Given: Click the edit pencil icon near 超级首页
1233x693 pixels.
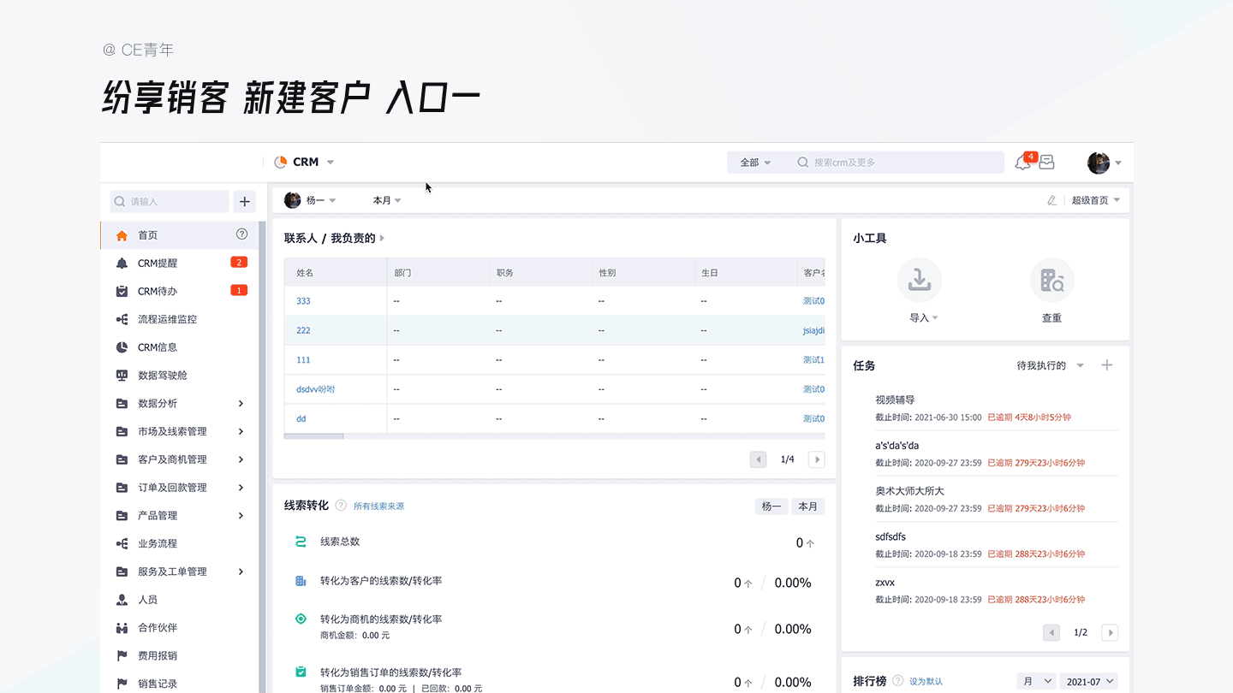Looking at the screenshot, I should 1052,200.
